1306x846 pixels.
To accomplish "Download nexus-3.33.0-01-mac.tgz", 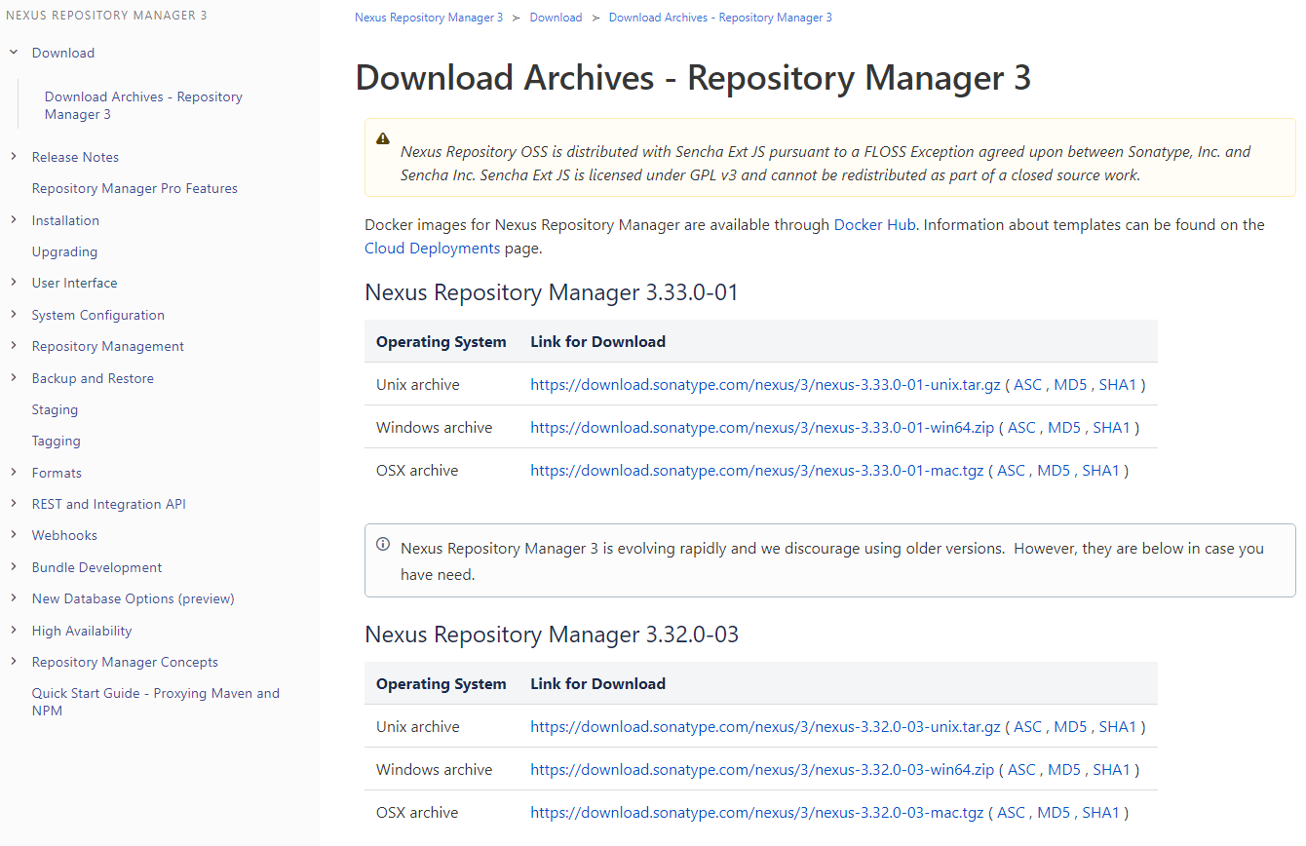I will (757, 470).
